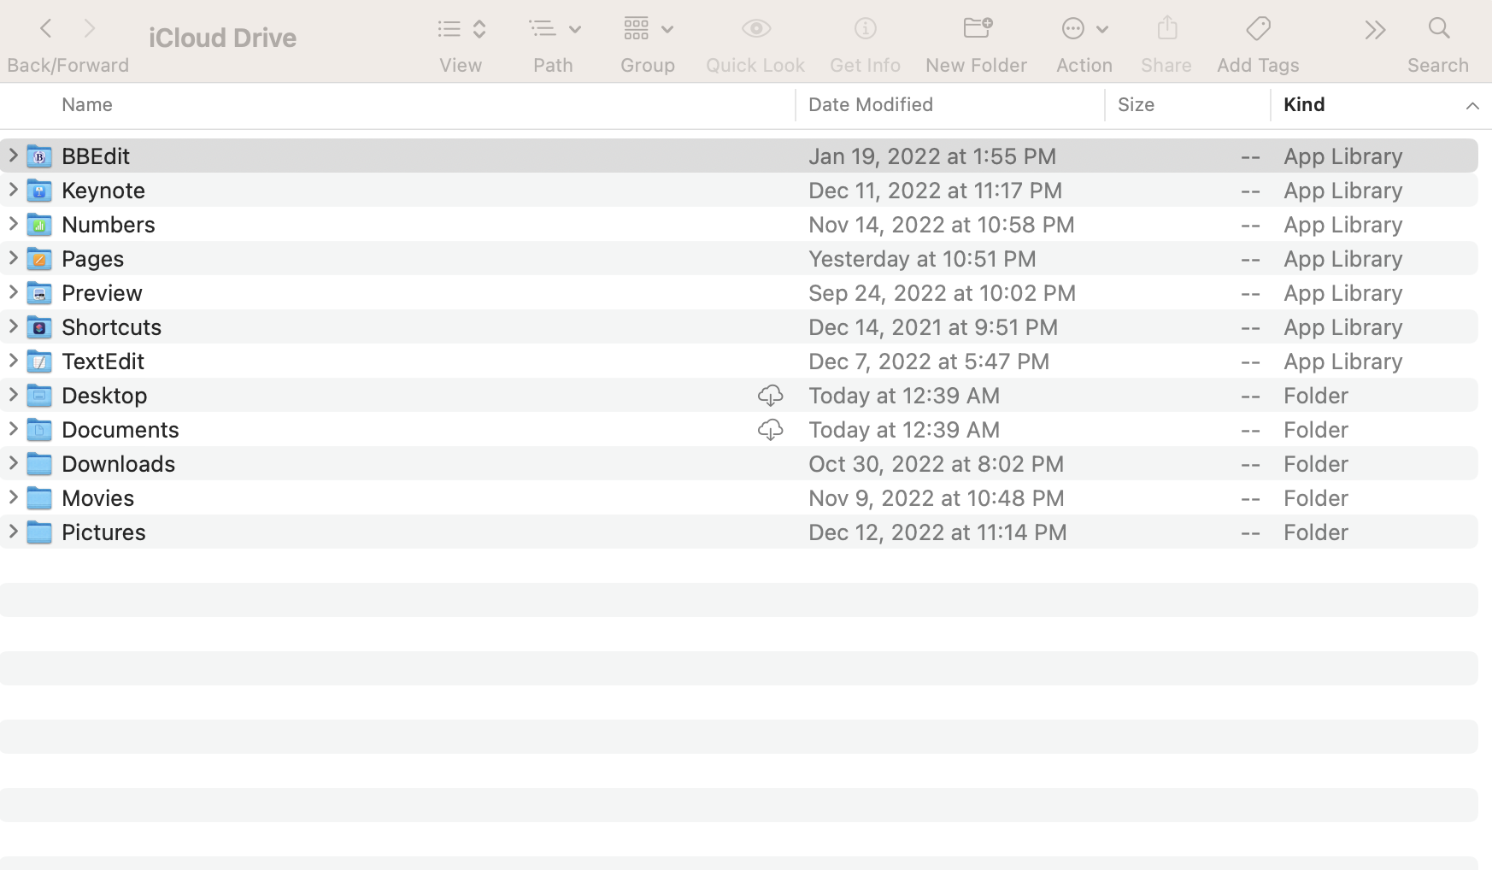This screenshot has height=870, width=1492.
Task: Sort by the Date Modified column
Action: tap(870, 104)
